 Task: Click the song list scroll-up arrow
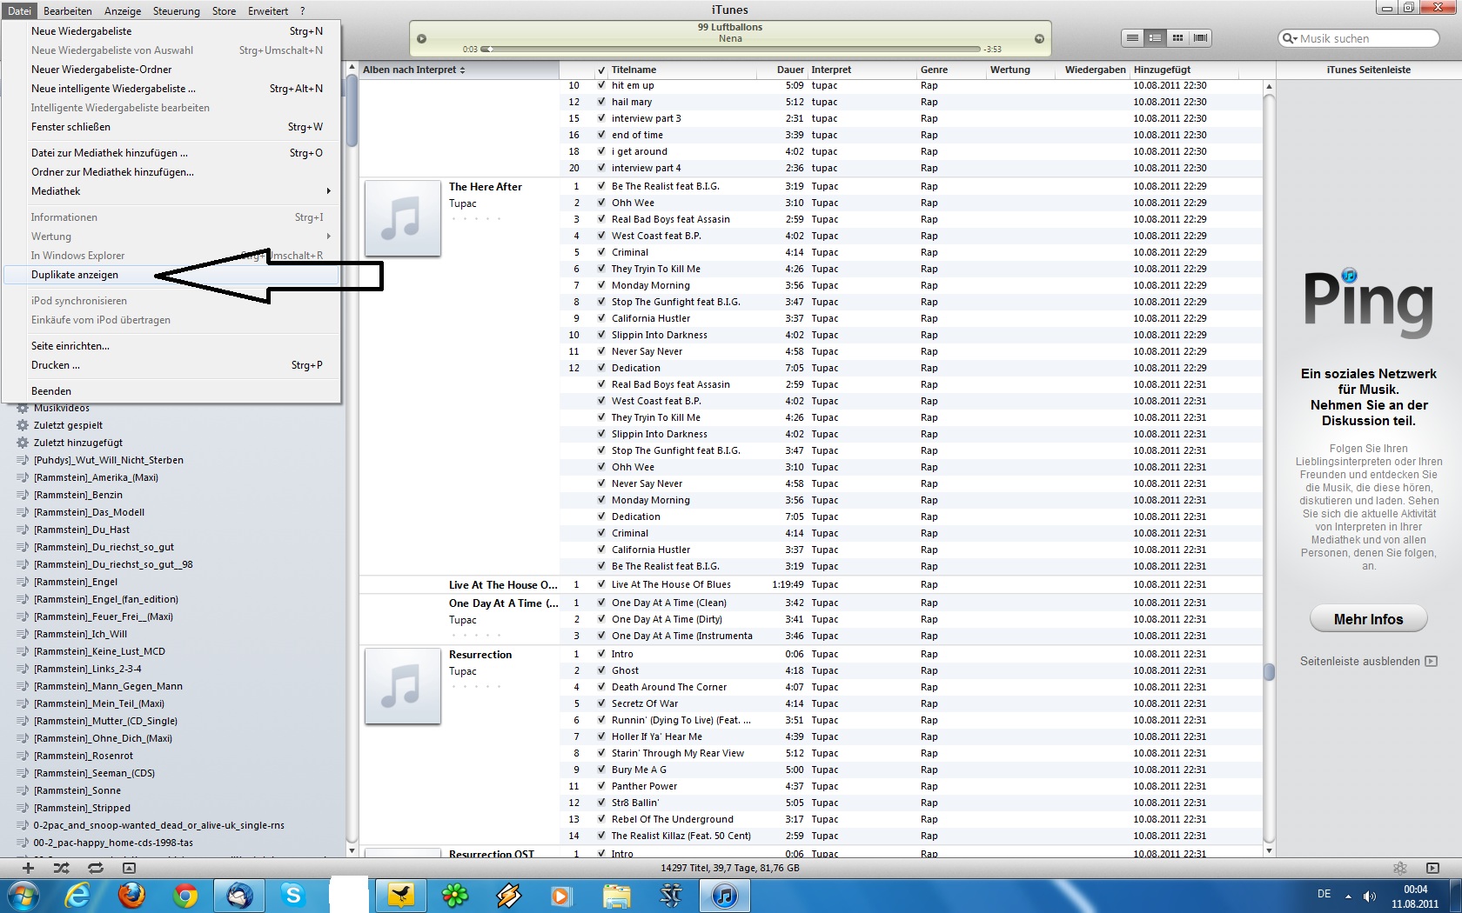(1269, 87)
